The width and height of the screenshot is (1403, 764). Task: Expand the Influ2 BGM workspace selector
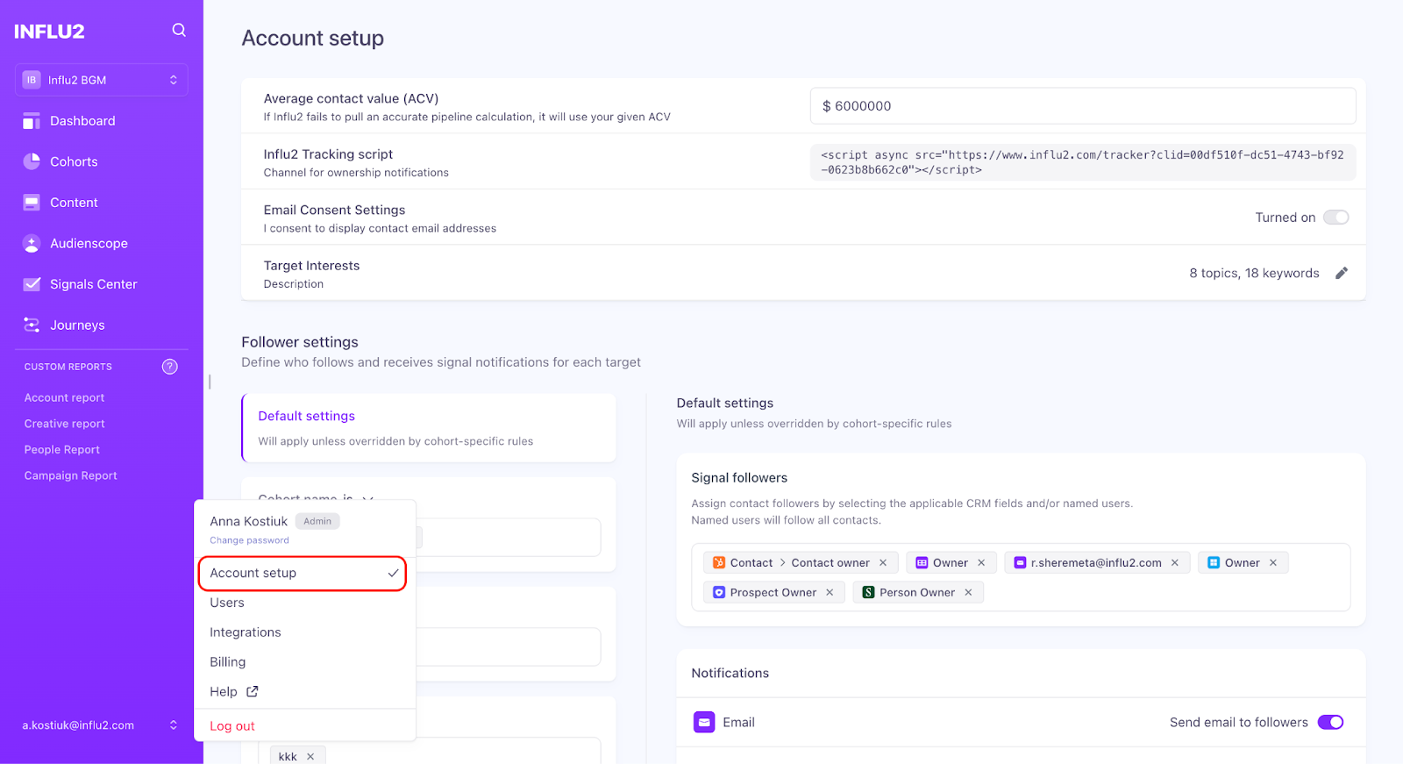102,80
